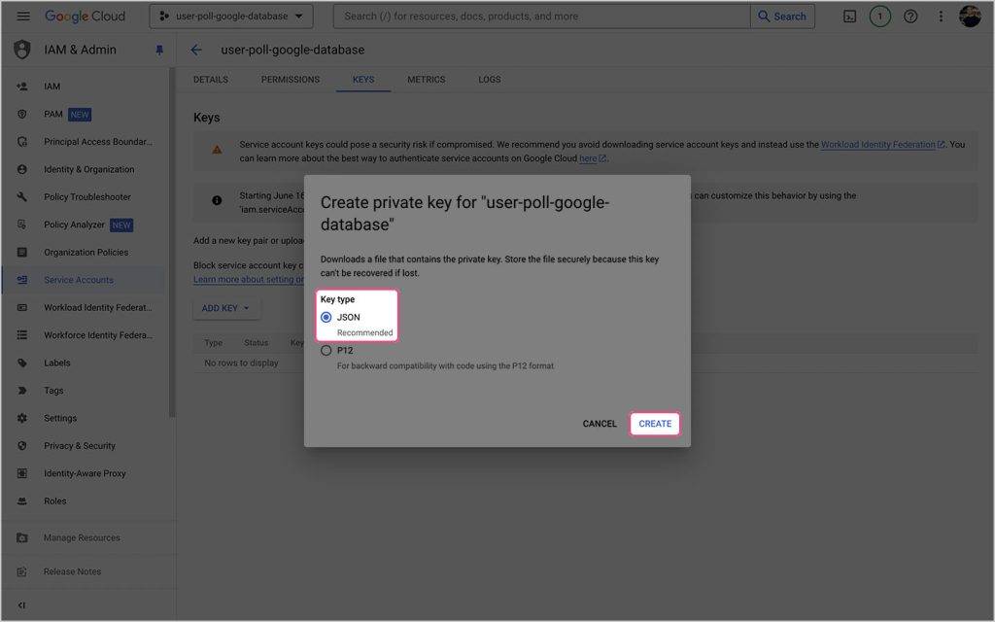The image size is (995, 622).
Task: Switch to the PERMISSIONS tab
Action: (x=291, y=80)
